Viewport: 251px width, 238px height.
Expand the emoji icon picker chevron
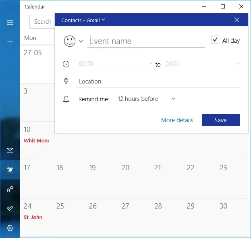click(x=81, y=41)
